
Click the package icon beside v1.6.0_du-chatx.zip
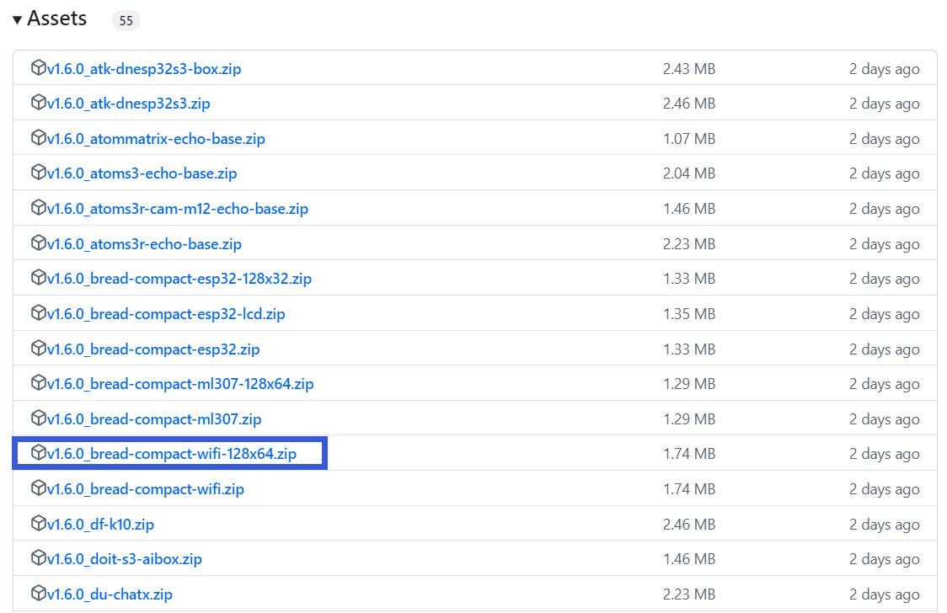[39, 593]
